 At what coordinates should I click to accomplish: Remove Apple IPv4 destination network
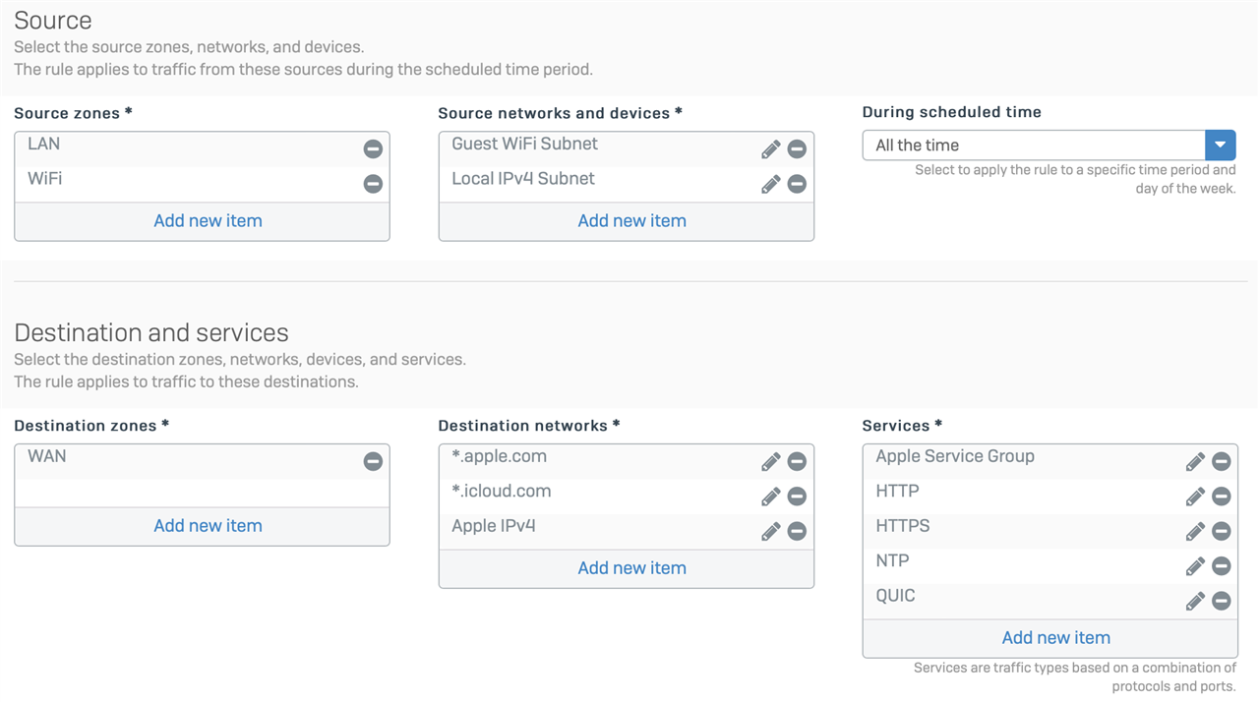pos(797,531)
